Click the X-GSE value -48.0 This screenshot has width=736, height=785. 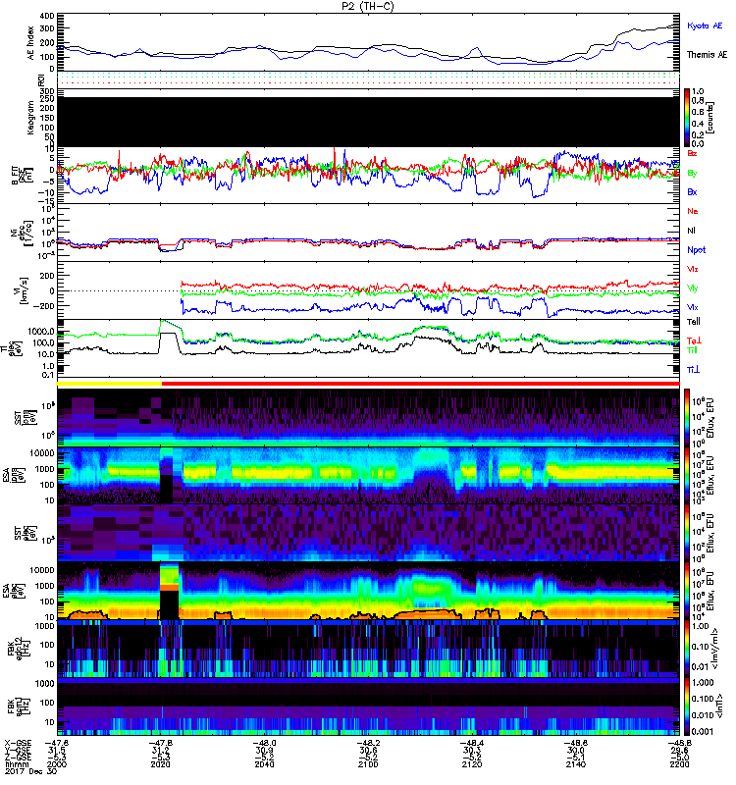pyautogui.click(x=264, y=744)
